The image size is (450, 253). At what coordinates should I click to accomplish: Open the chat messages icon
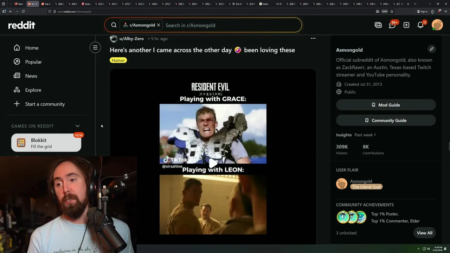pos(392,25)
